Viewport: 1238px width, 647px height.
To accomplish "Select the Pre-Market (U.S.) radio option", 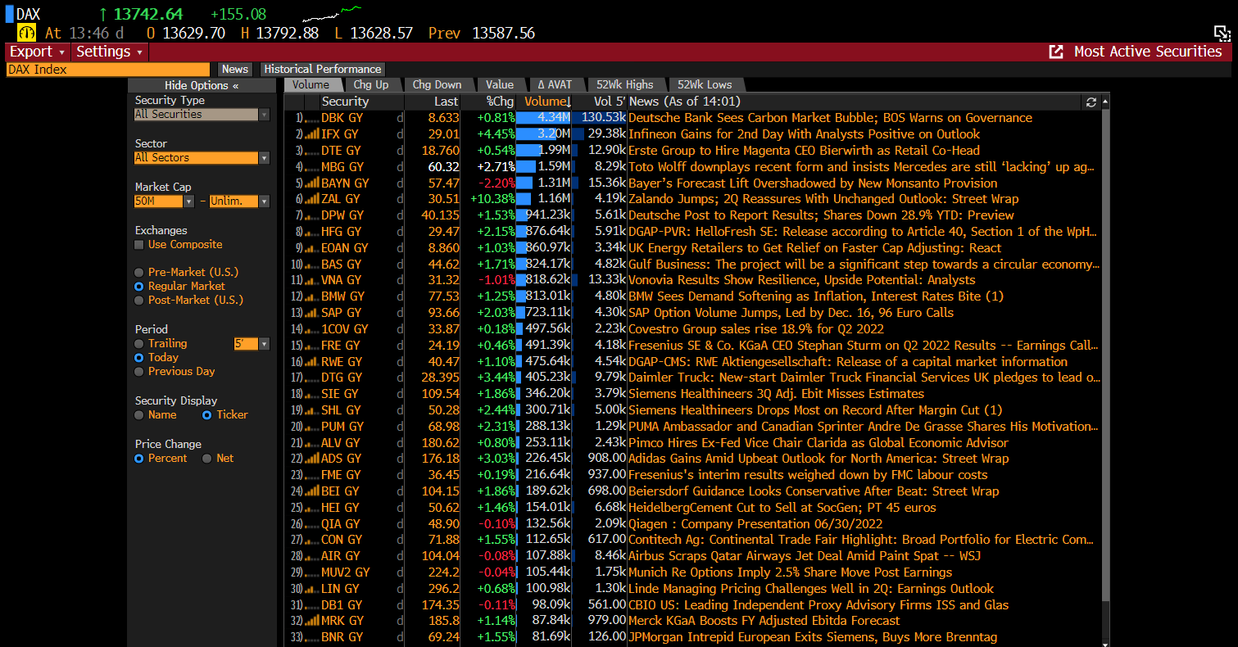I will tap(139, 273).
